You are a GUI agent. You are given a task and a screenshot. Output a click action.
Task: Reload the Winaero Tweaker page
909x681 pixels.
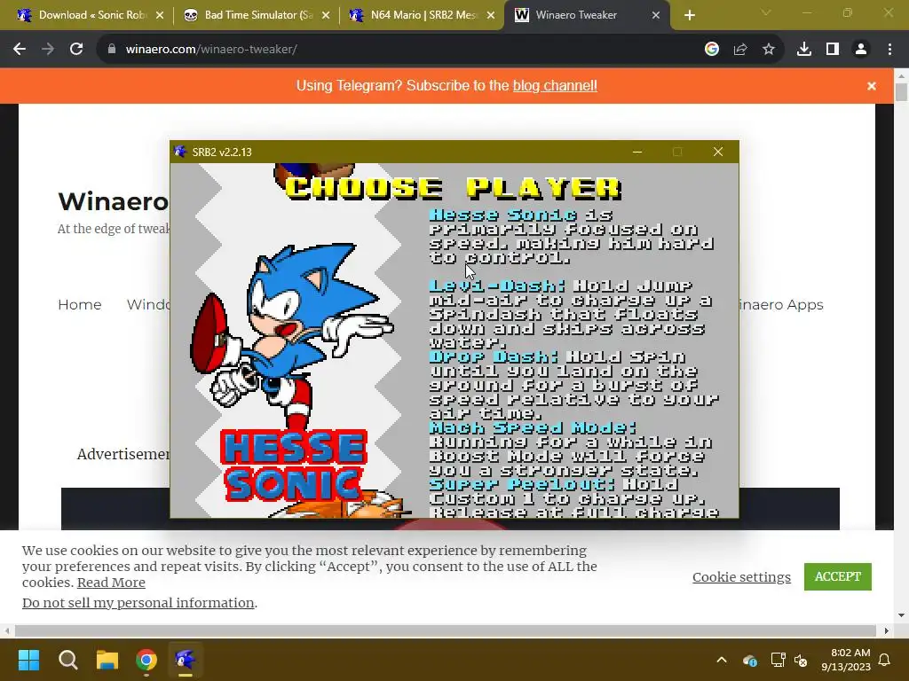[76, 50]
